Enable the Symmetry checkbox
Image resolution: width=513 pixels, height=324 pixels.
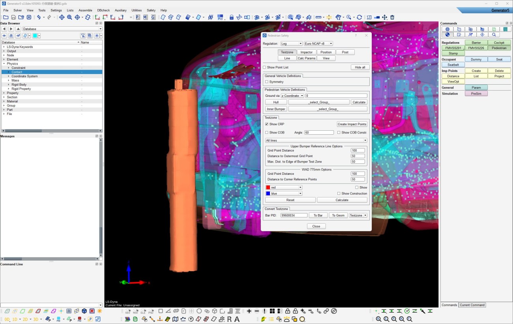267,82
